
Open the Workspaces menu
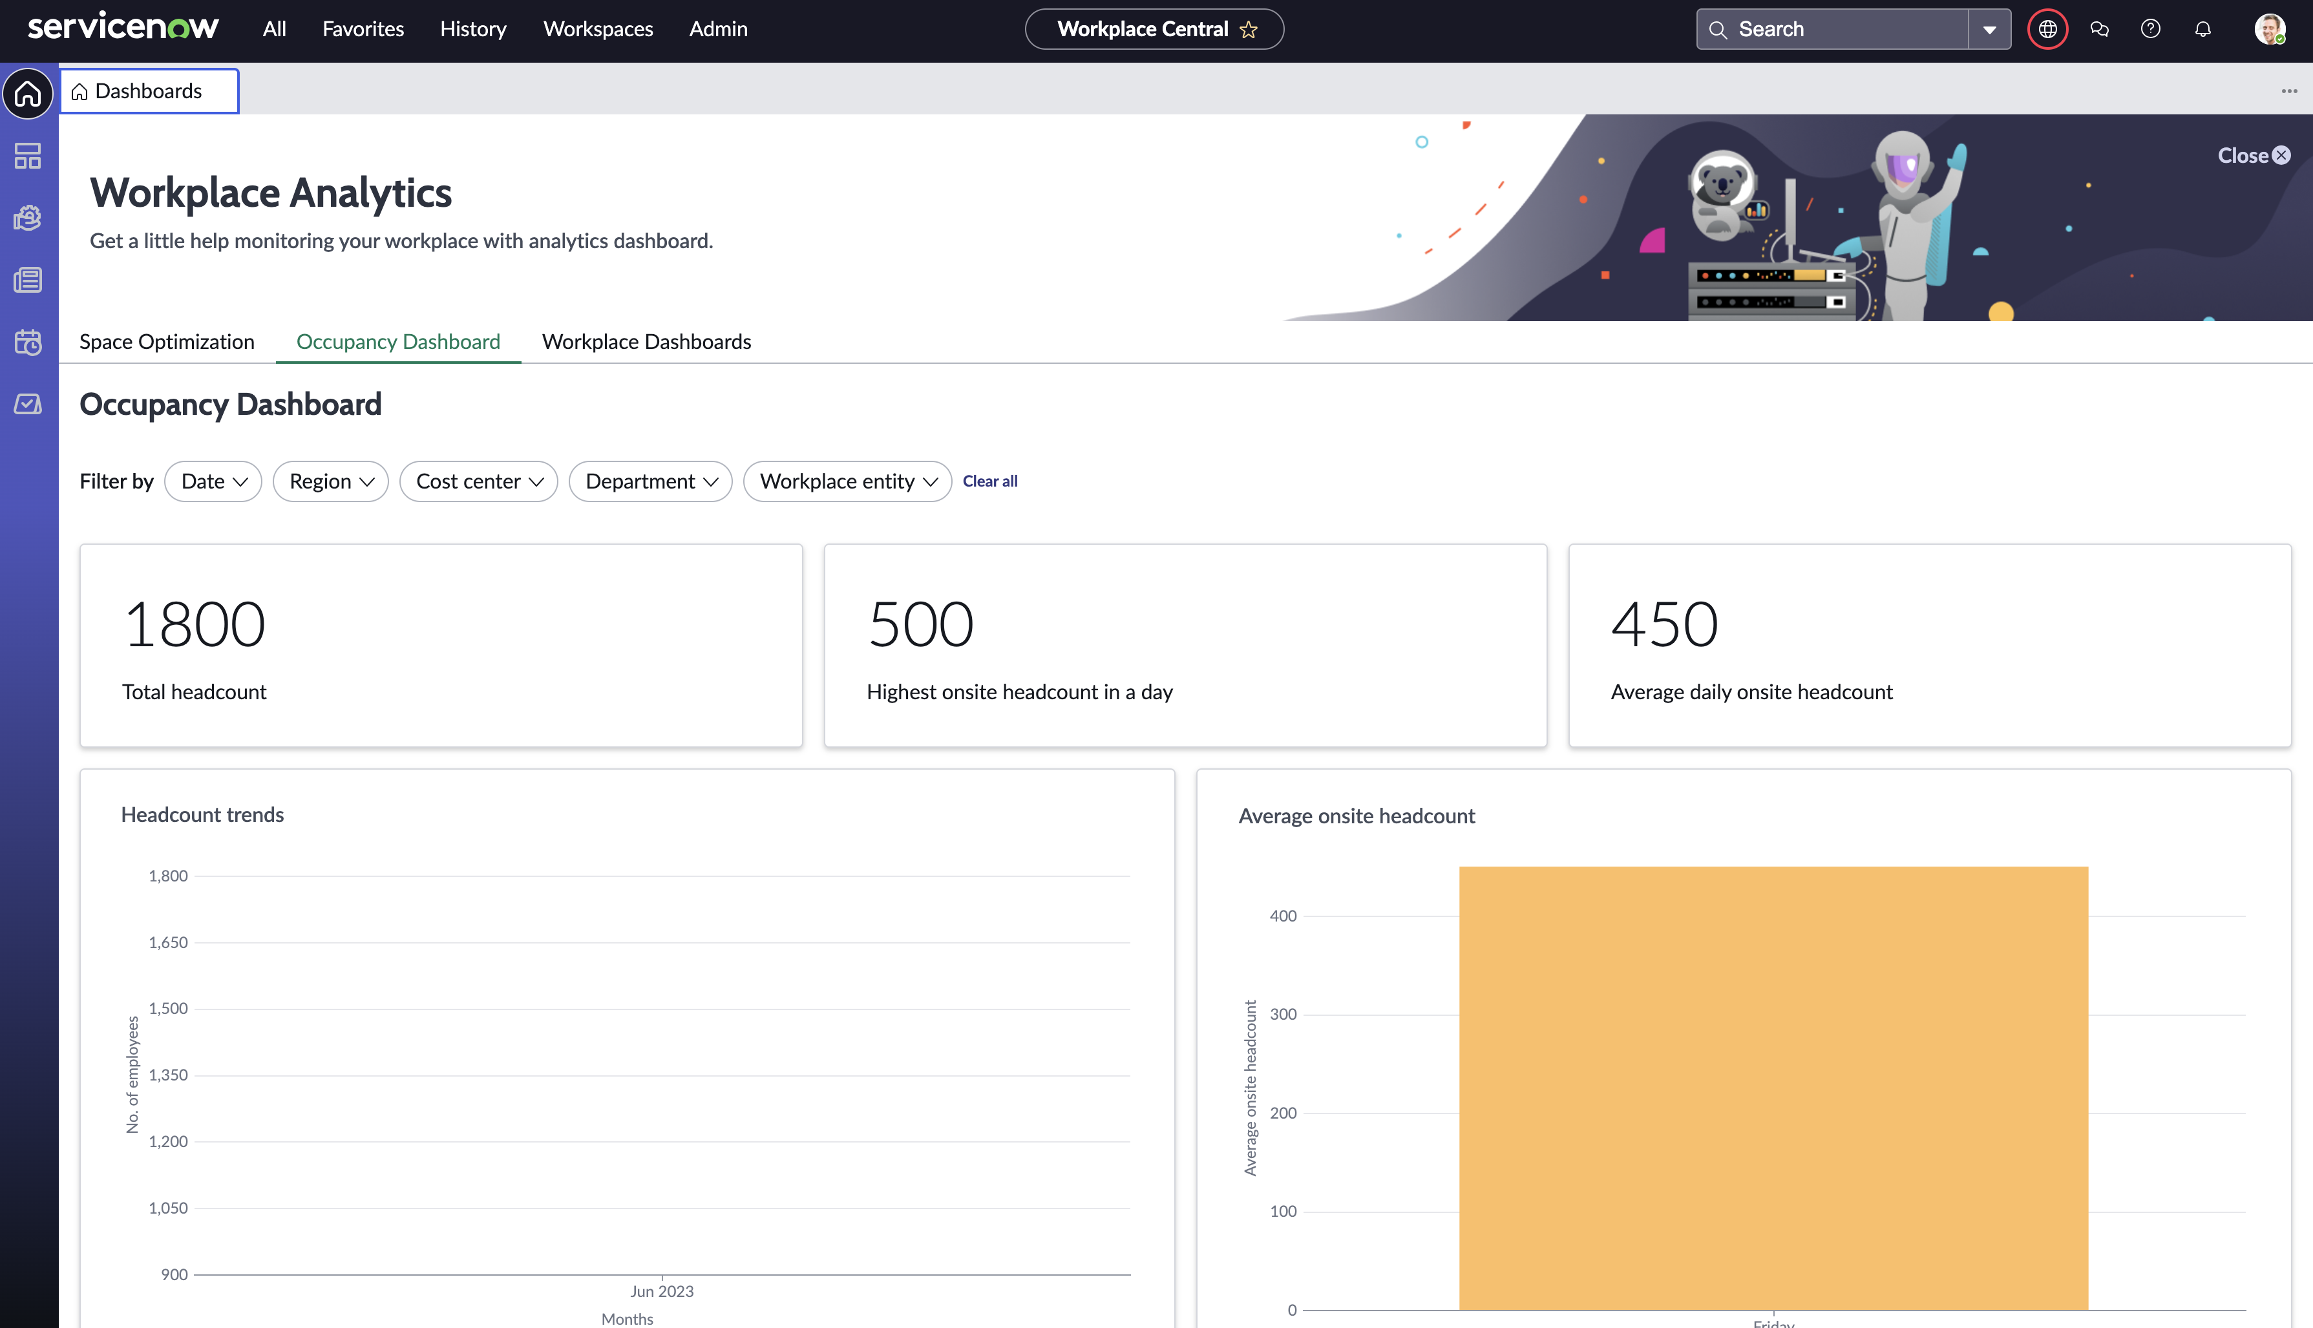(598, 29)
